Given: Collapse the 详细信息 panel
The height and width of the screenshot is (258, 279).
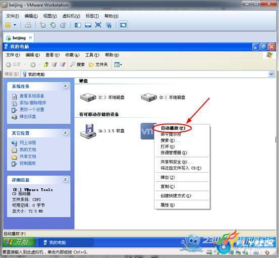Looking at the screenshot, I should (65, 180).
